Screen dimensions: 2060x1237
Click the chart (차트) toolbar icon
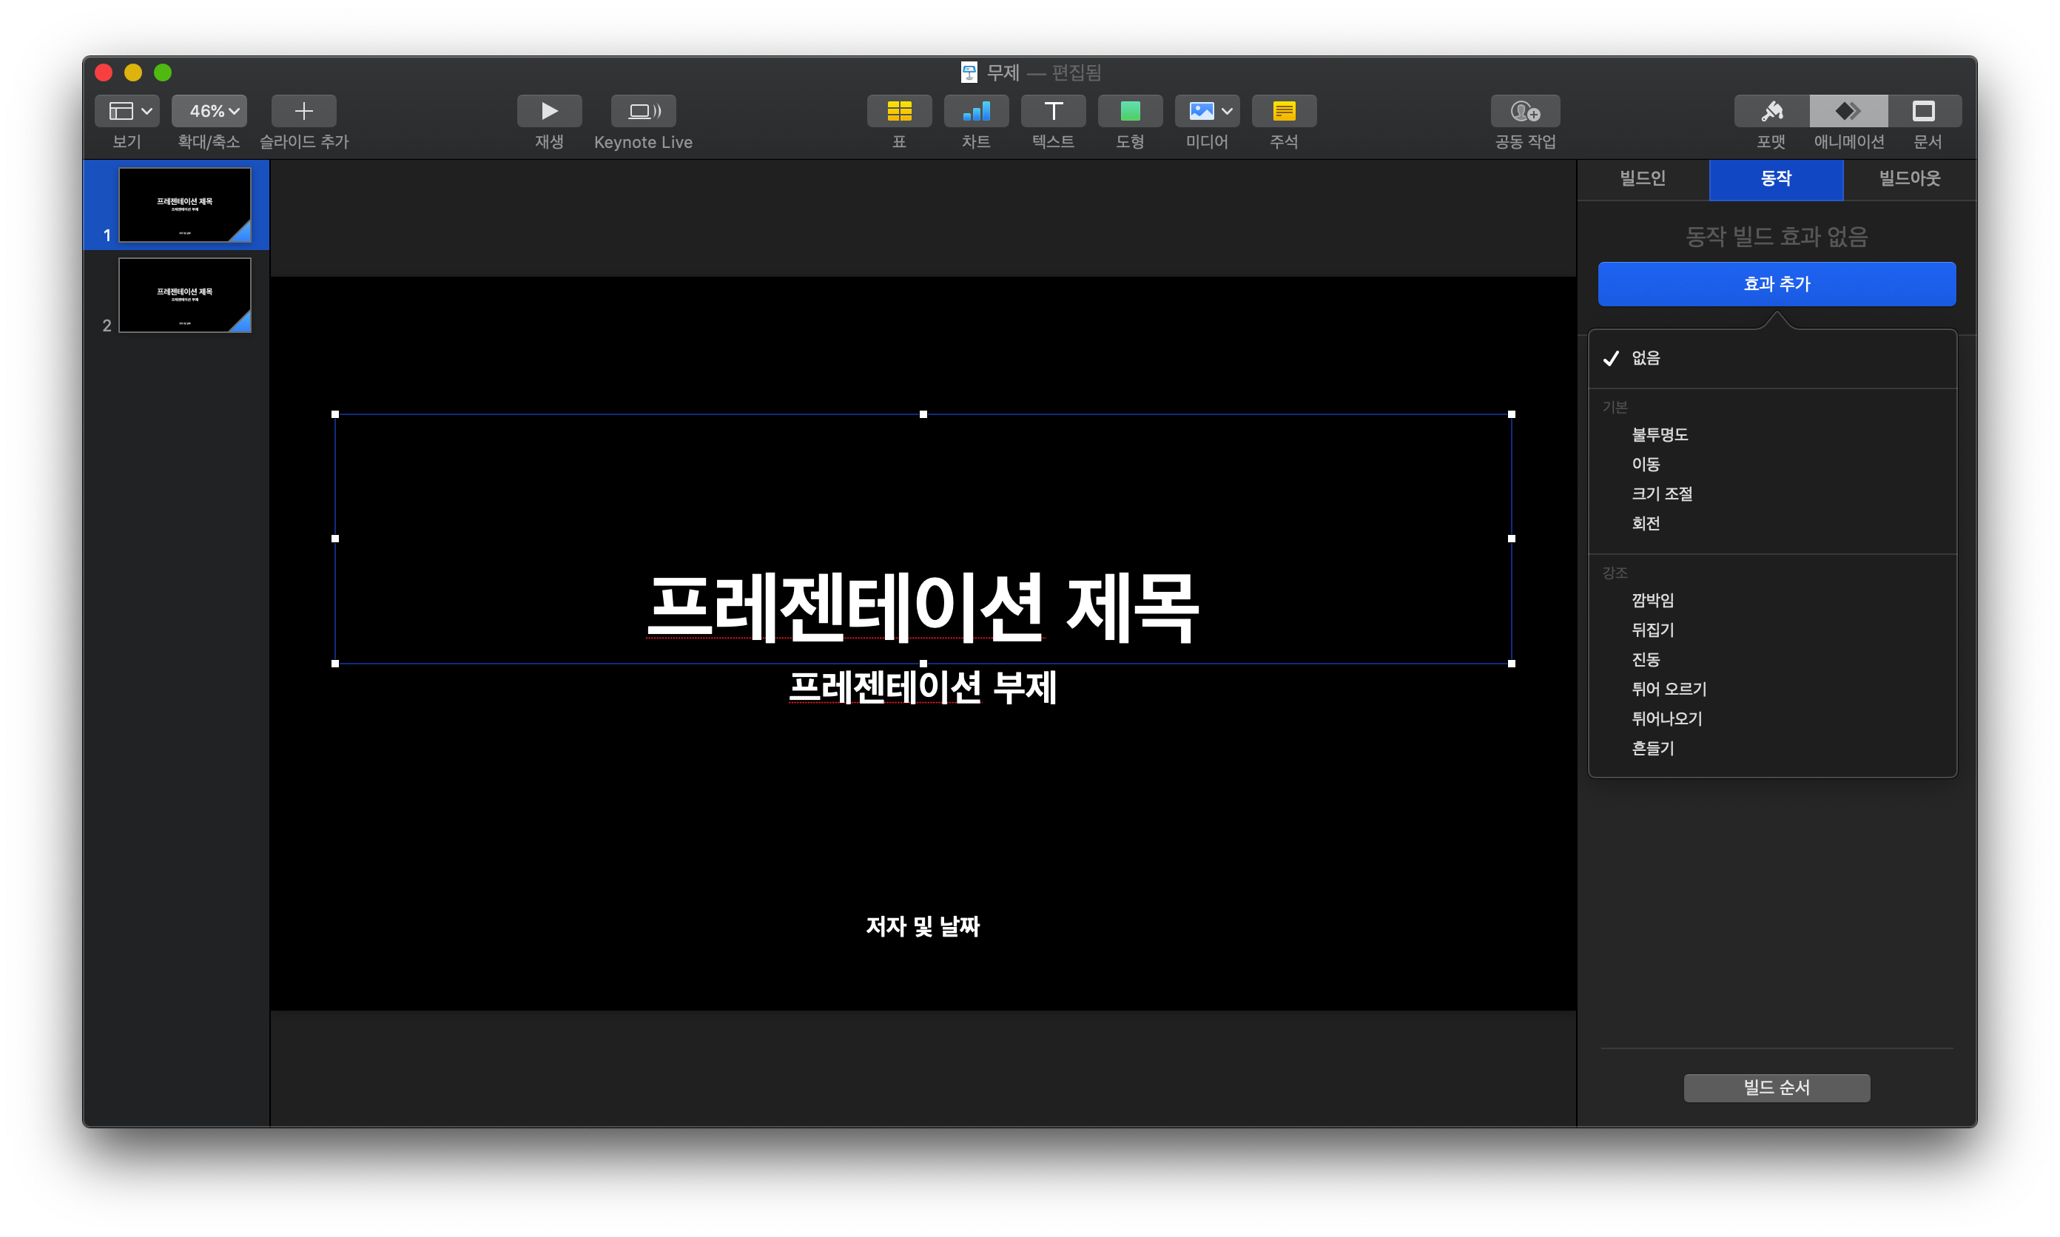point(975,111)
